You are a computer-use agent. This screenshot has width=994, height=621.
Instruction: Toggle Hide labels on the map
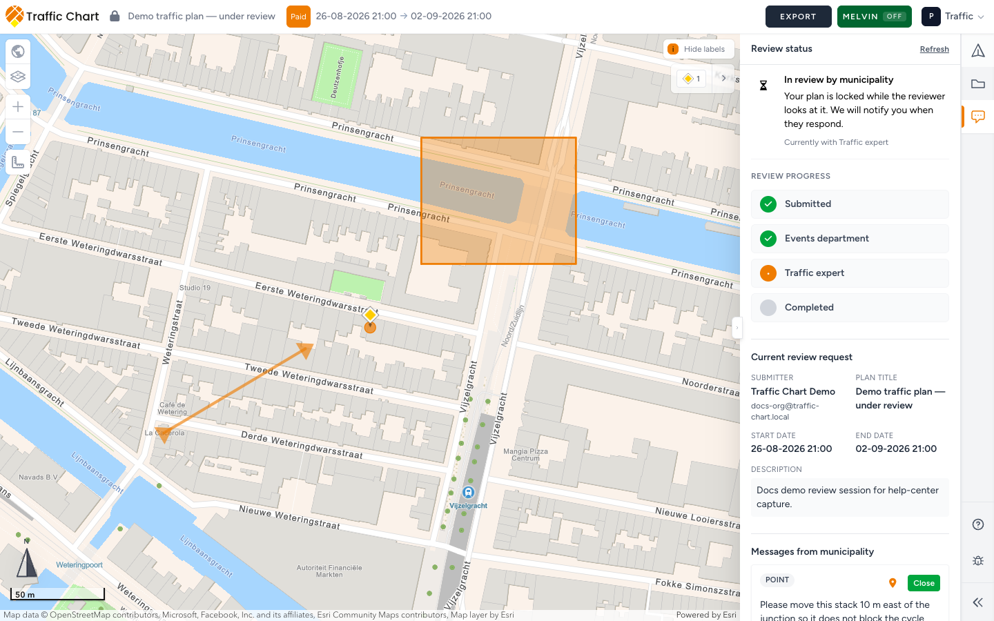click(x=697, y=49)
